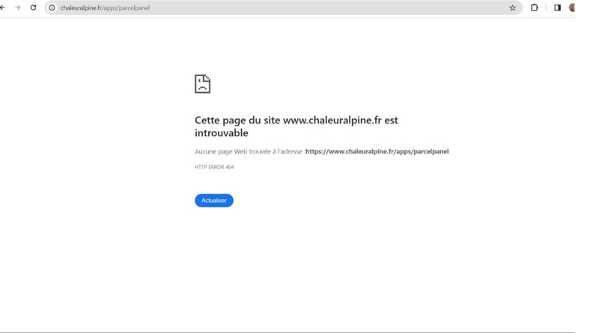Click the sad page error icon
599x333 pixels.
pos(202,84)
